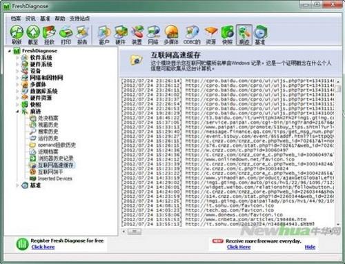Select 运行历史 tree item

click(48, 138)
